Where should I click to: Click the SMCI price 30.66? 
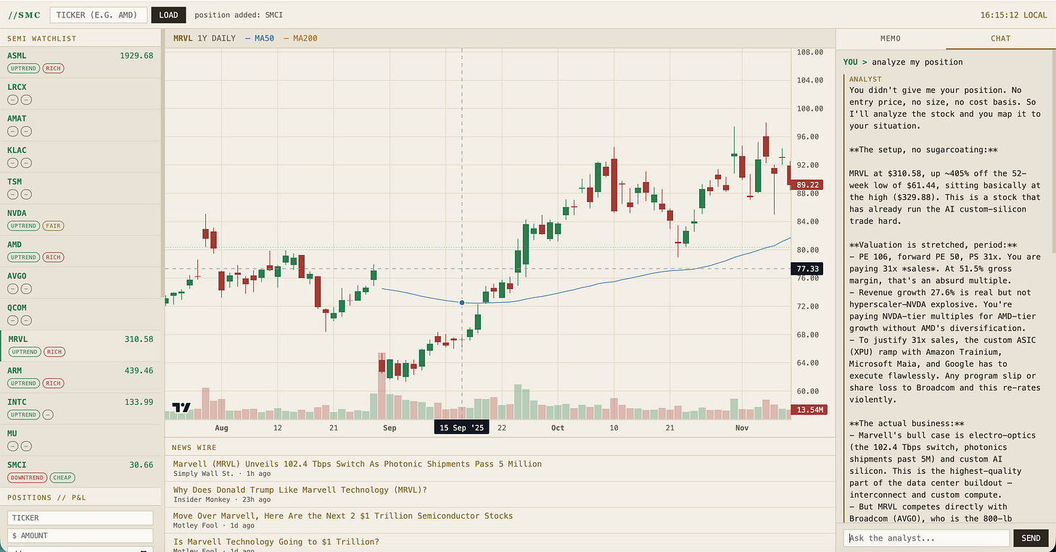click(x=141, y=465)
